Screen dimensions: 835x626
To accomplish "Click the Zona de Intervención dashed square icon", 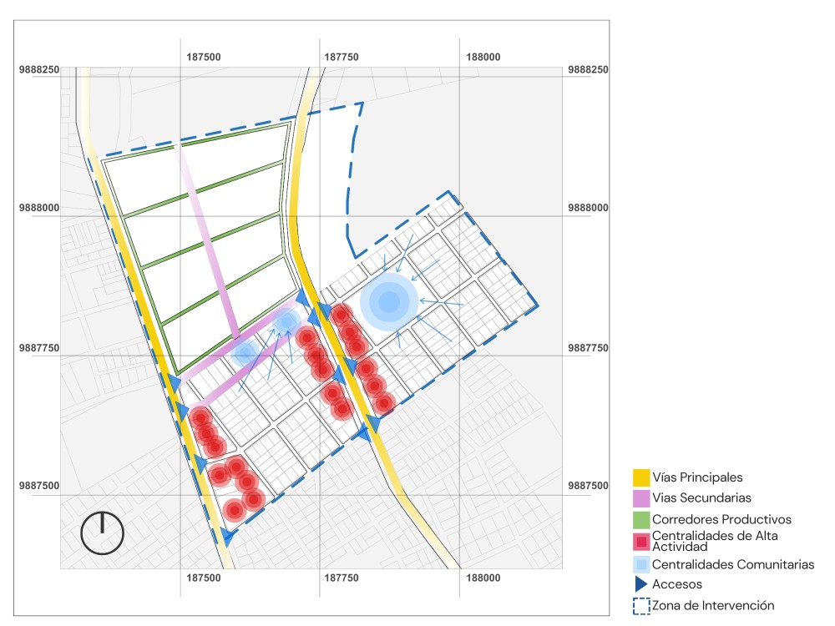I will point(641,606).
